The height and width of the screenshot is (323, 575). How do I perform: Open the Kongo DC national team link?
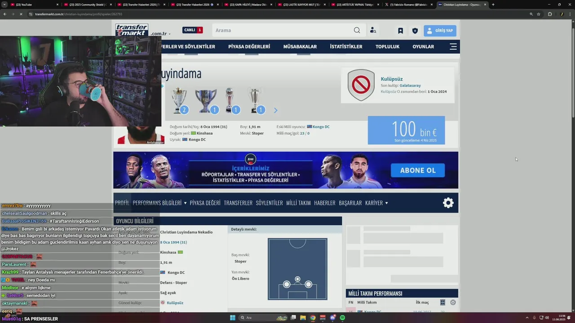(321, 127)
